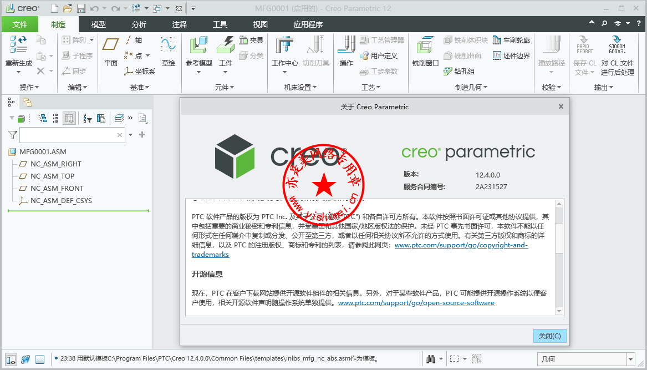Screen dimensions: 647x370
Task: Toggle full screen icon in status bar
Action: [x=40, y=359]
